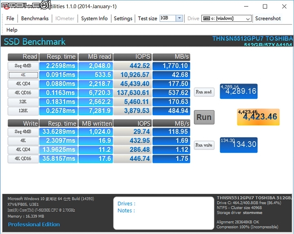Image resolution: width=294 pixels, height=234 pixels.
Task: Click the Alignment 283648KB OK text
Action: coord(238,222)
